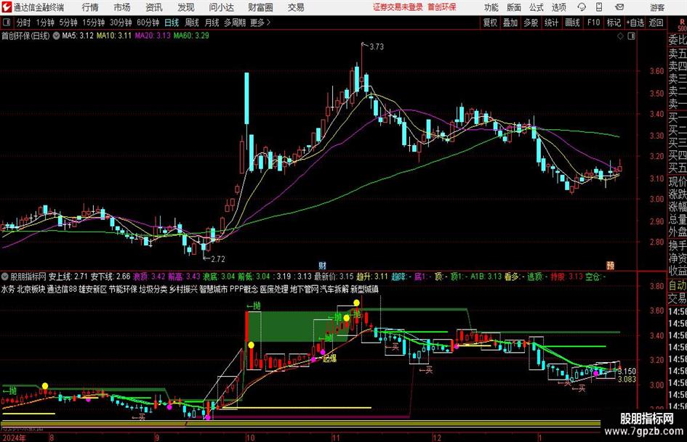Click the 复权 button

tap(490, 22)
